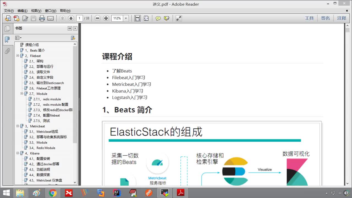Go to next page arrow
Screen dimensions: 352x198
71,18
